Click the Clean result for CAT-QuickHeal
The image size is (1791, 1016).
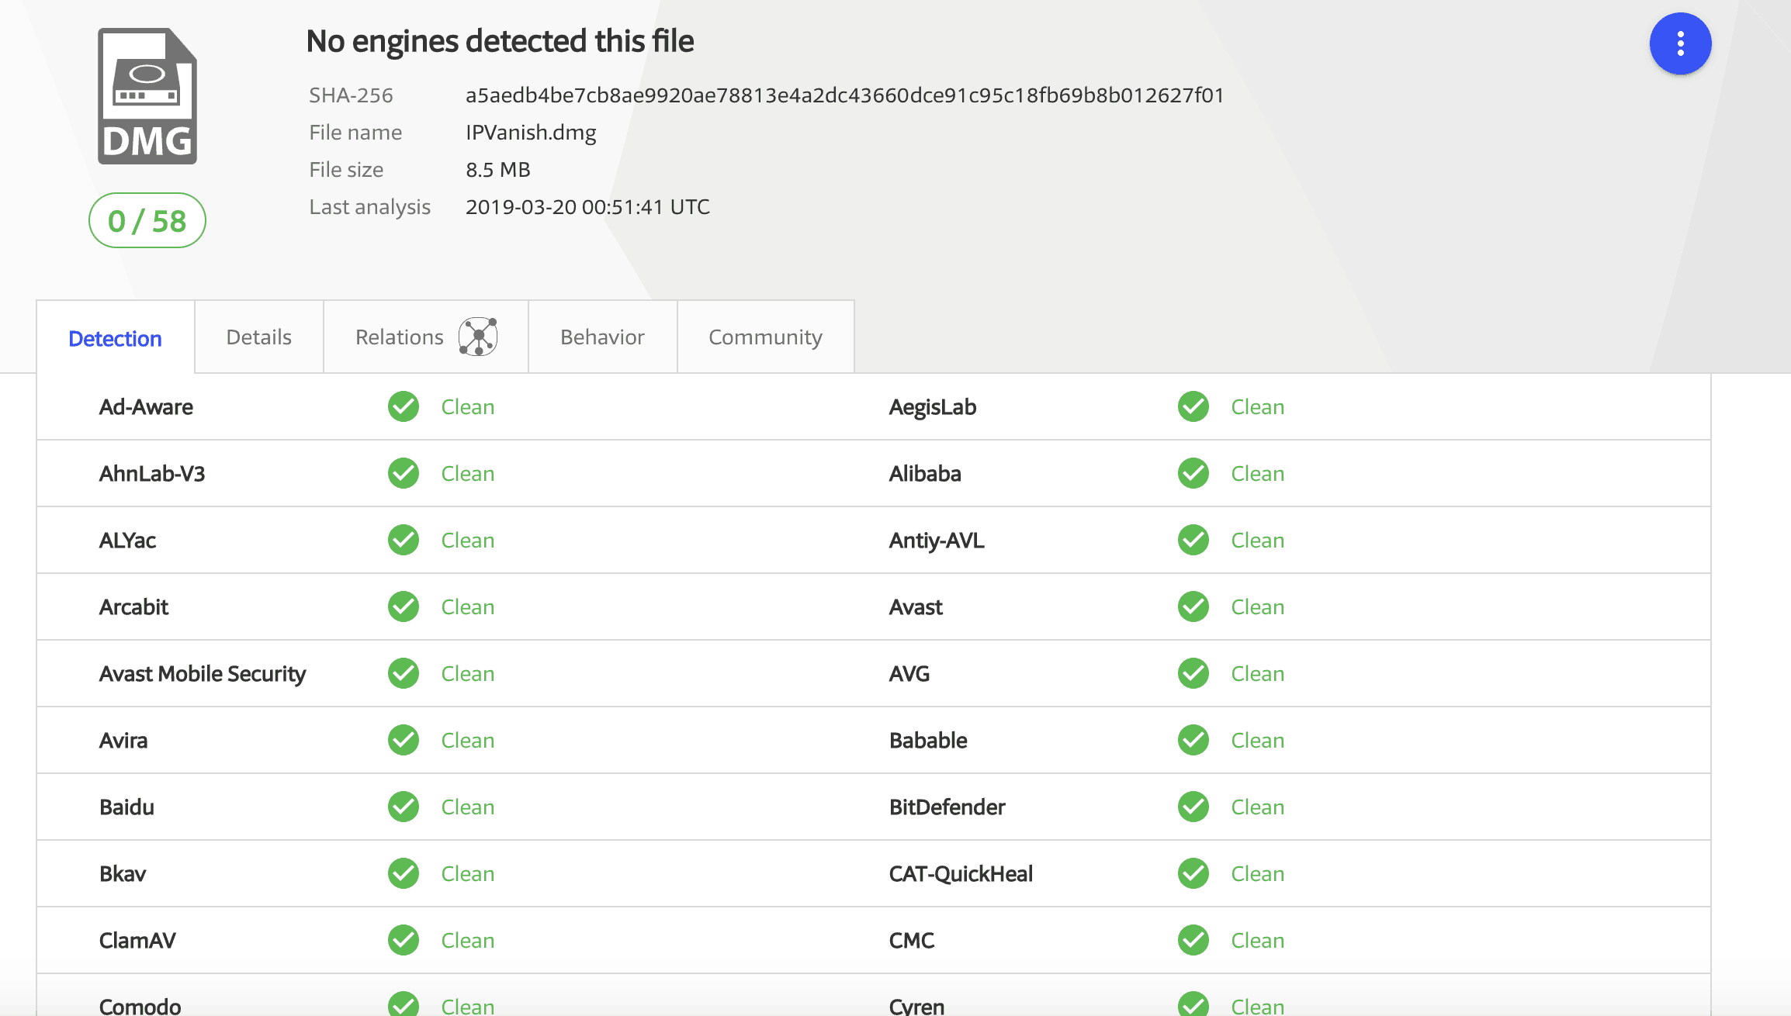[1258, 873]
